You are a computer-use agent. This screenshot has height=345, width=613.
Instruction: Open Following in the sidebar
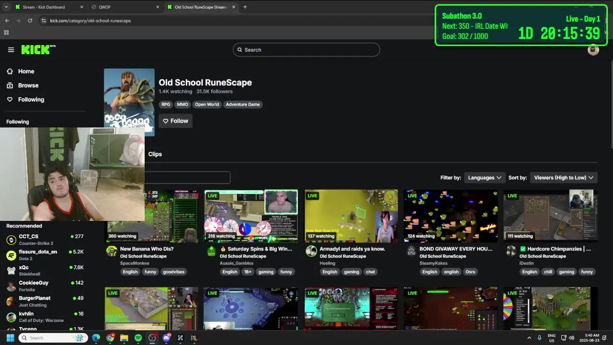coord(31,100)
